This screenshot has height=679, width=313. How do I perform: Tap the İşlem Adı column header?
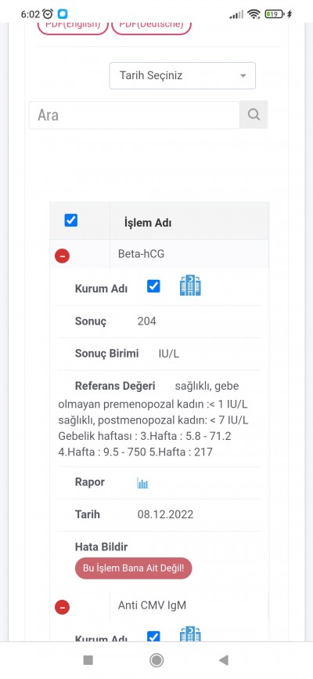tap(148, 223)
